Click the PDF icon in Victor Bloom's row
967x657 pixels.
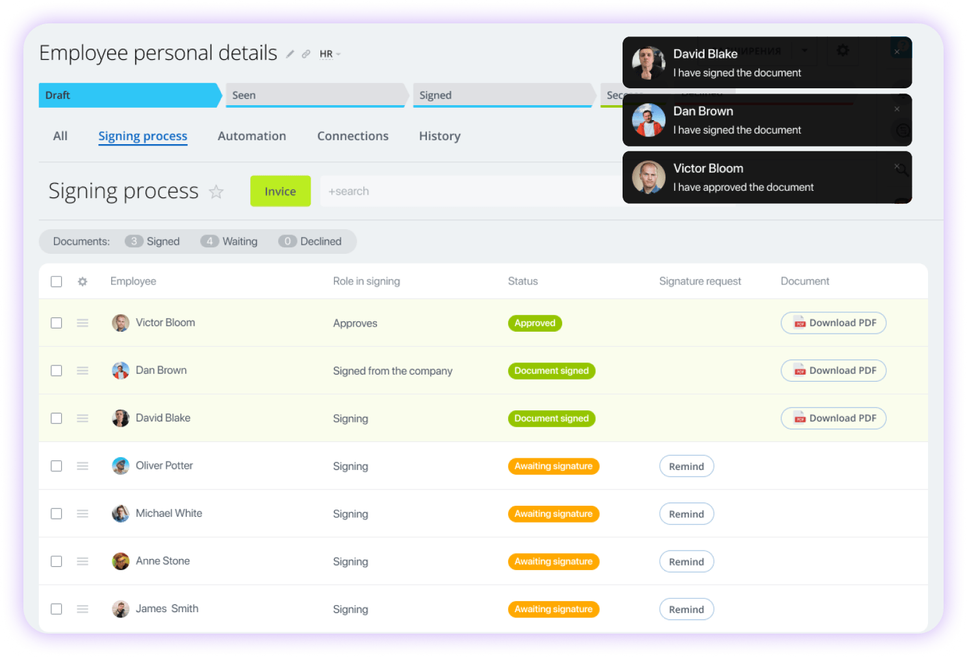tap(799, 323)
